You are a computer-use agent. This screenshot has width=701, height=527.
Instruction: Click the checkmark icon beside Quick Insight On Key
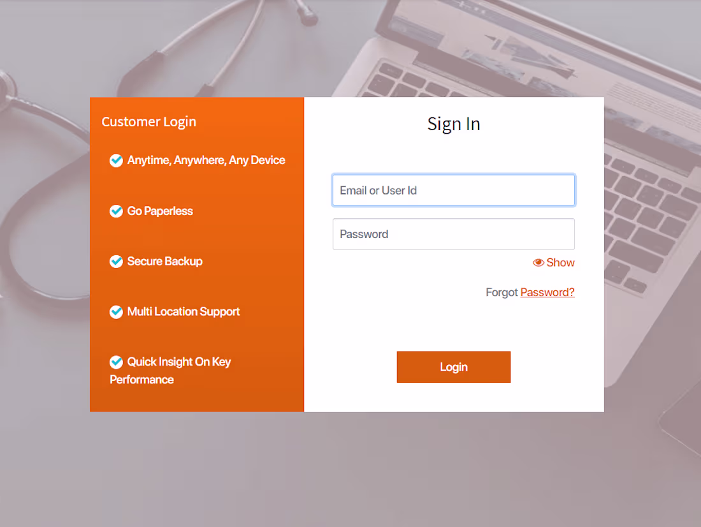[116, 362]
